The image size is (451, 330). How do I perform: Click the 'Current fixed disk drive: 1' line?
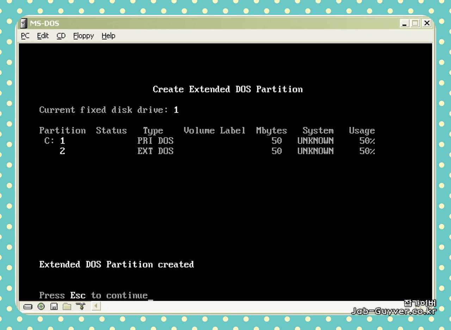[109, 110]
